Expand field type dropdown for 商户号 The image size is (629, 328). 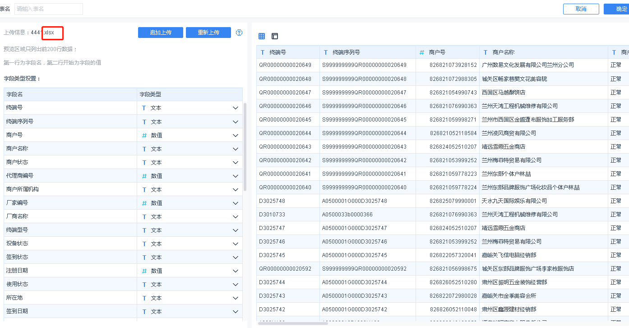pyautogui.click(x=235, y=135)
